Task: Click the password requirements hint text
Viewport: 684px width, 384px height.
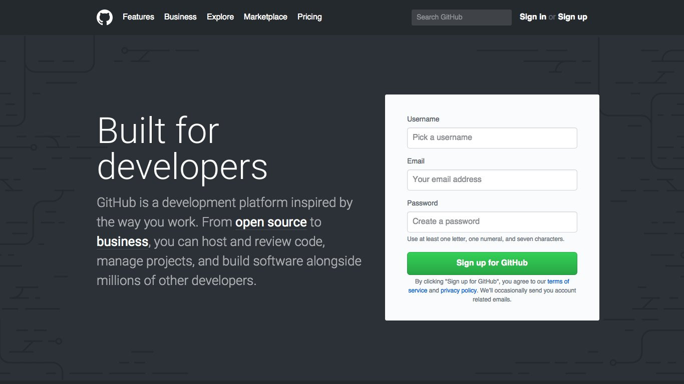Action: pos(485,238)
